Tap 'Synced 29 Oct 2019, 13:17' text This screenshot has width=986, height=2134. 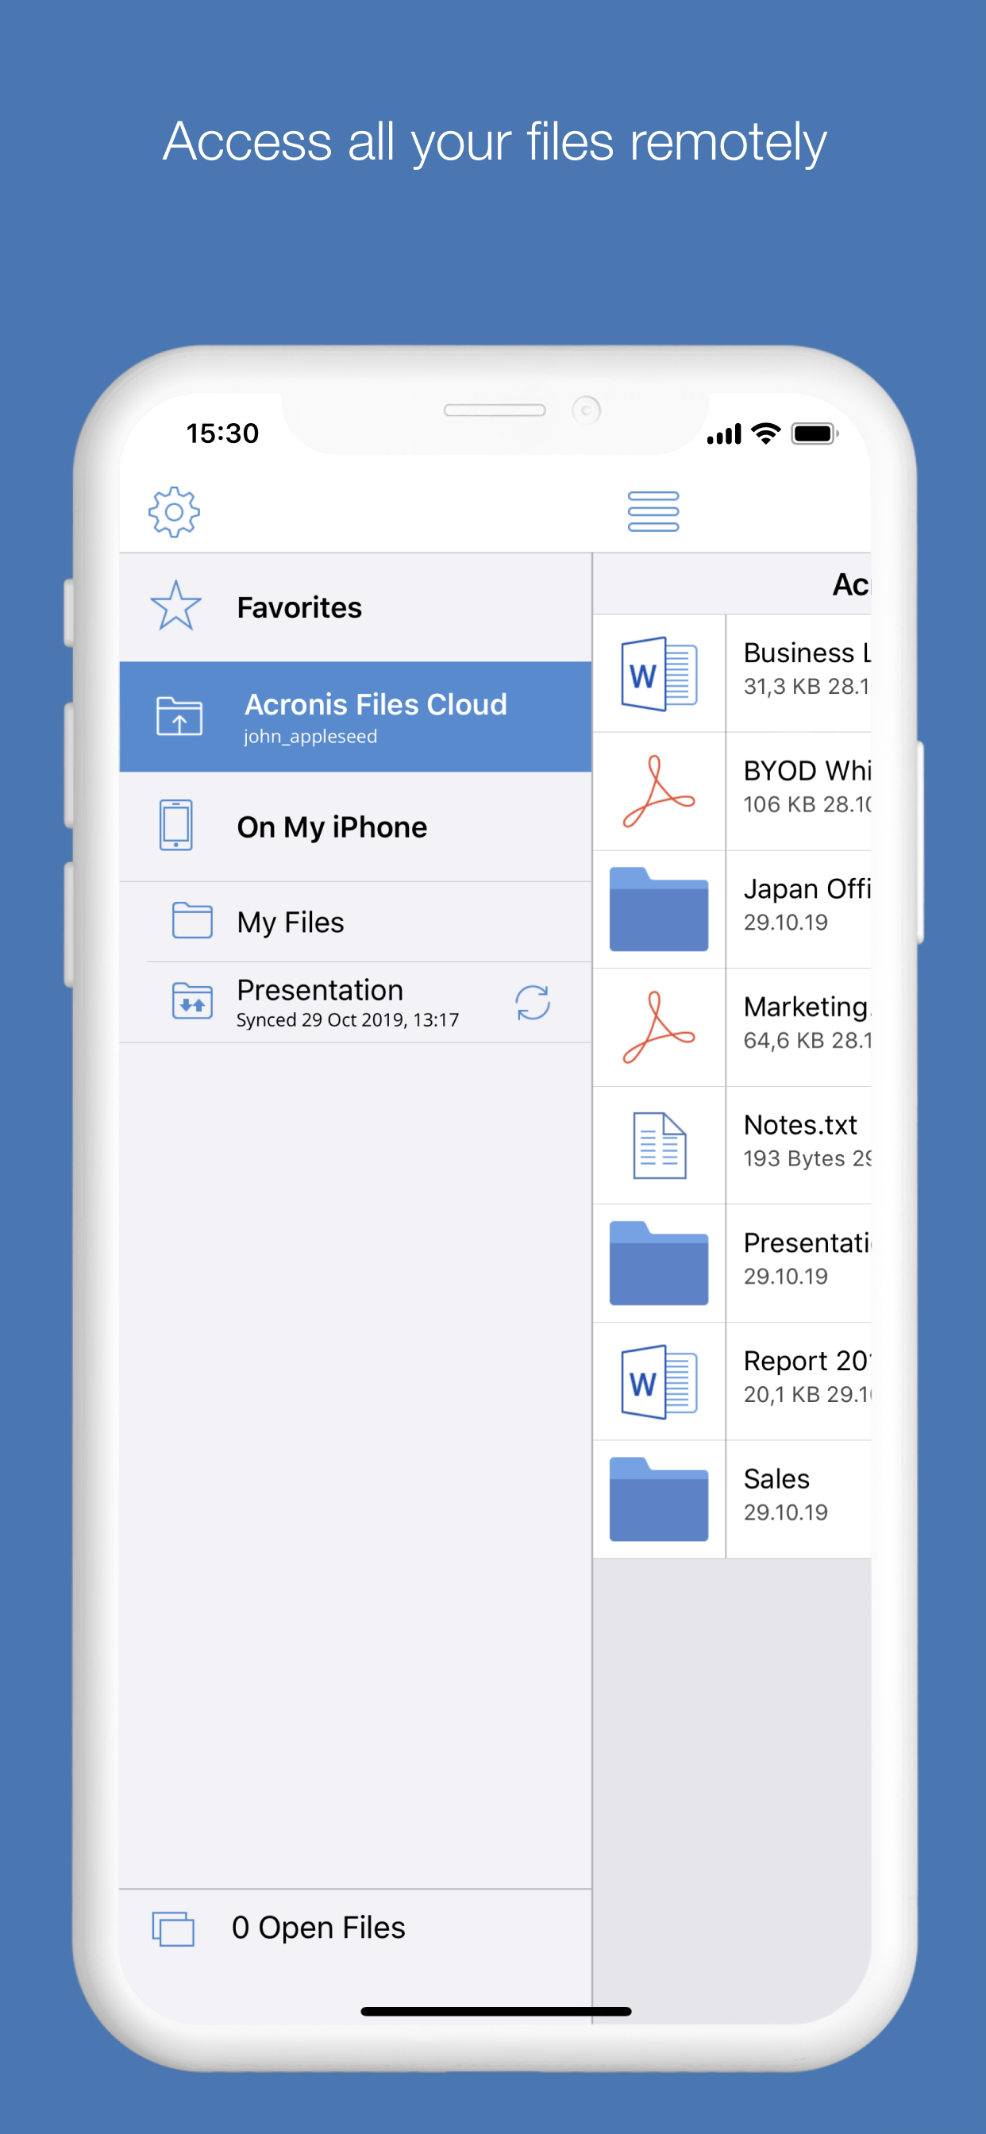pyautogui.click(x=347, y=1020)
